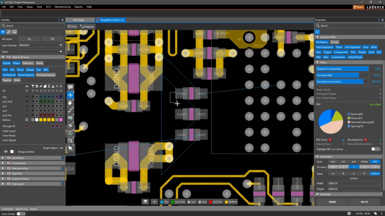Open the Layer Stackup dropdown
Viewport: 385px width, 216px height.
pos(41,45)
